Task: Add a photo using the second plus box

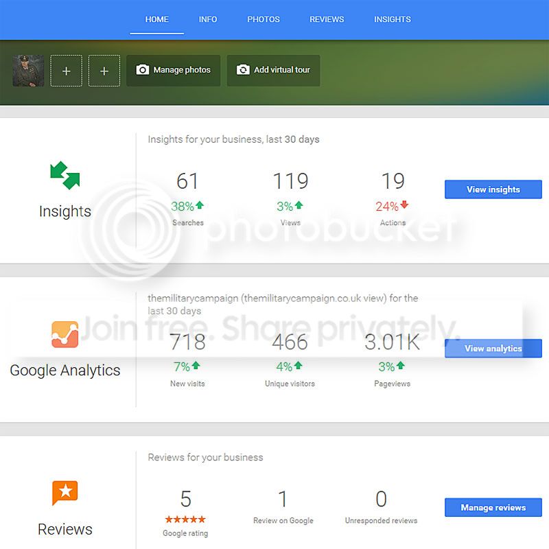Action: pyautogui.click(x=104, y=71)
